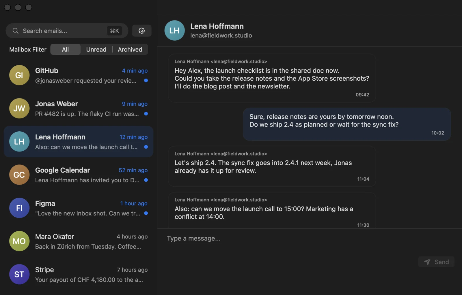Focus the Search emails field

click(67, 31)
